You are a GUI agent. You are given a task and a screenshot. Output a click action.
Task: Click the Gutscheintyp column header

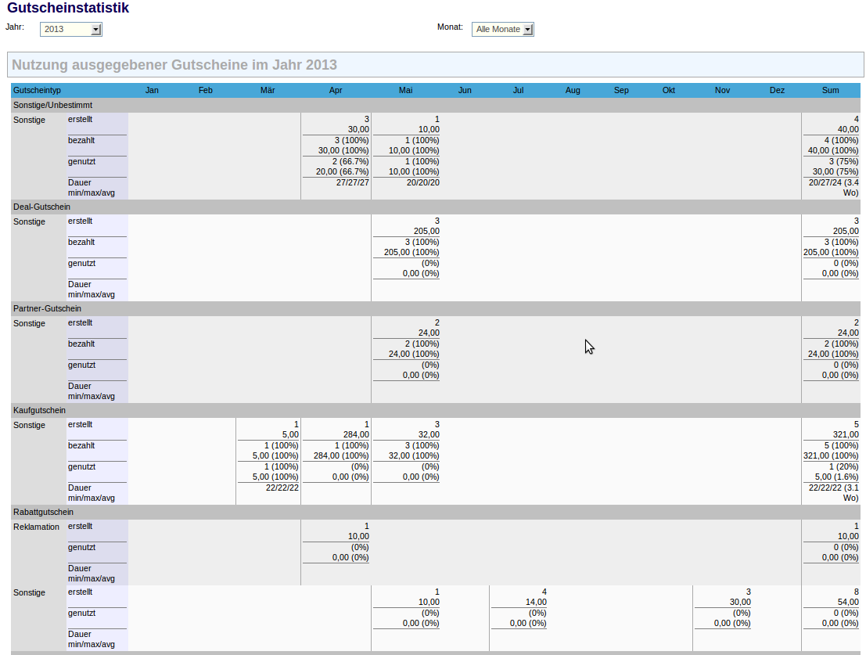tap(37, 91)
